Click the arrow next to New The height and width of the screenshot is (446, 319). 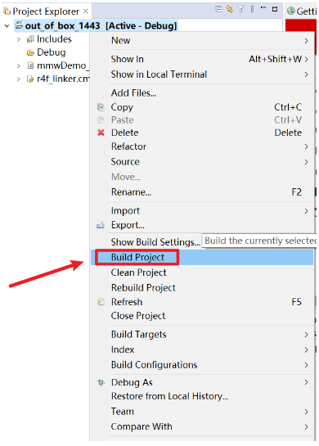point(306,41)
